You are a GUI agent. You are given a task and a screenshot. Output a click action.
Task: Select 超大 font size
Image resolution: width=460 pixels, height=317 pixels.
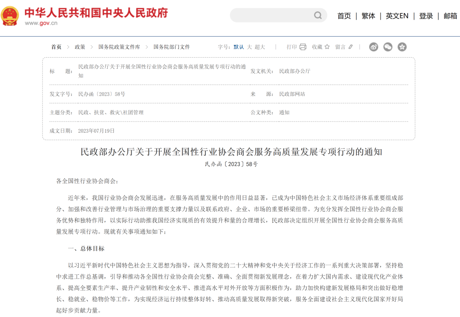[x=260, y=47]
